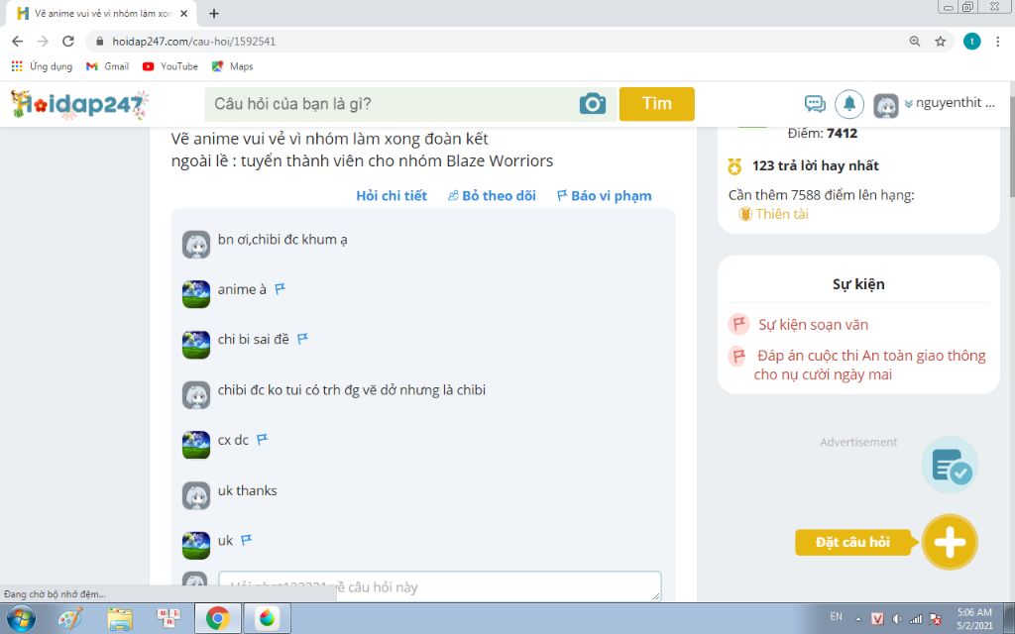Click the round plus icon to ask a question
1015x634 pixels.
point(950,542)
